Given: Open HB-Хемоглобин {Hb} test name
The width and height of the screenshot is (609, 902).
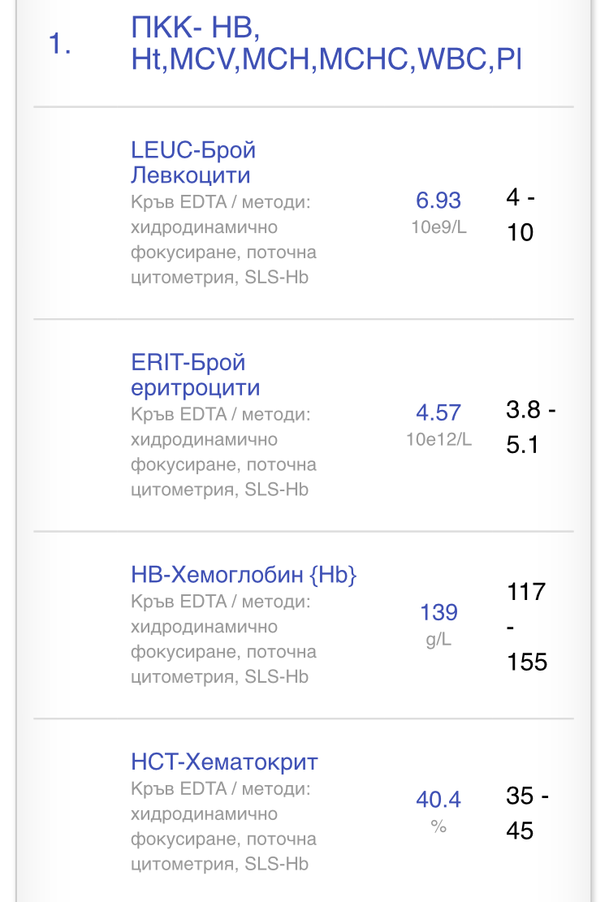Looking at the screenshot, I should 244,575.
